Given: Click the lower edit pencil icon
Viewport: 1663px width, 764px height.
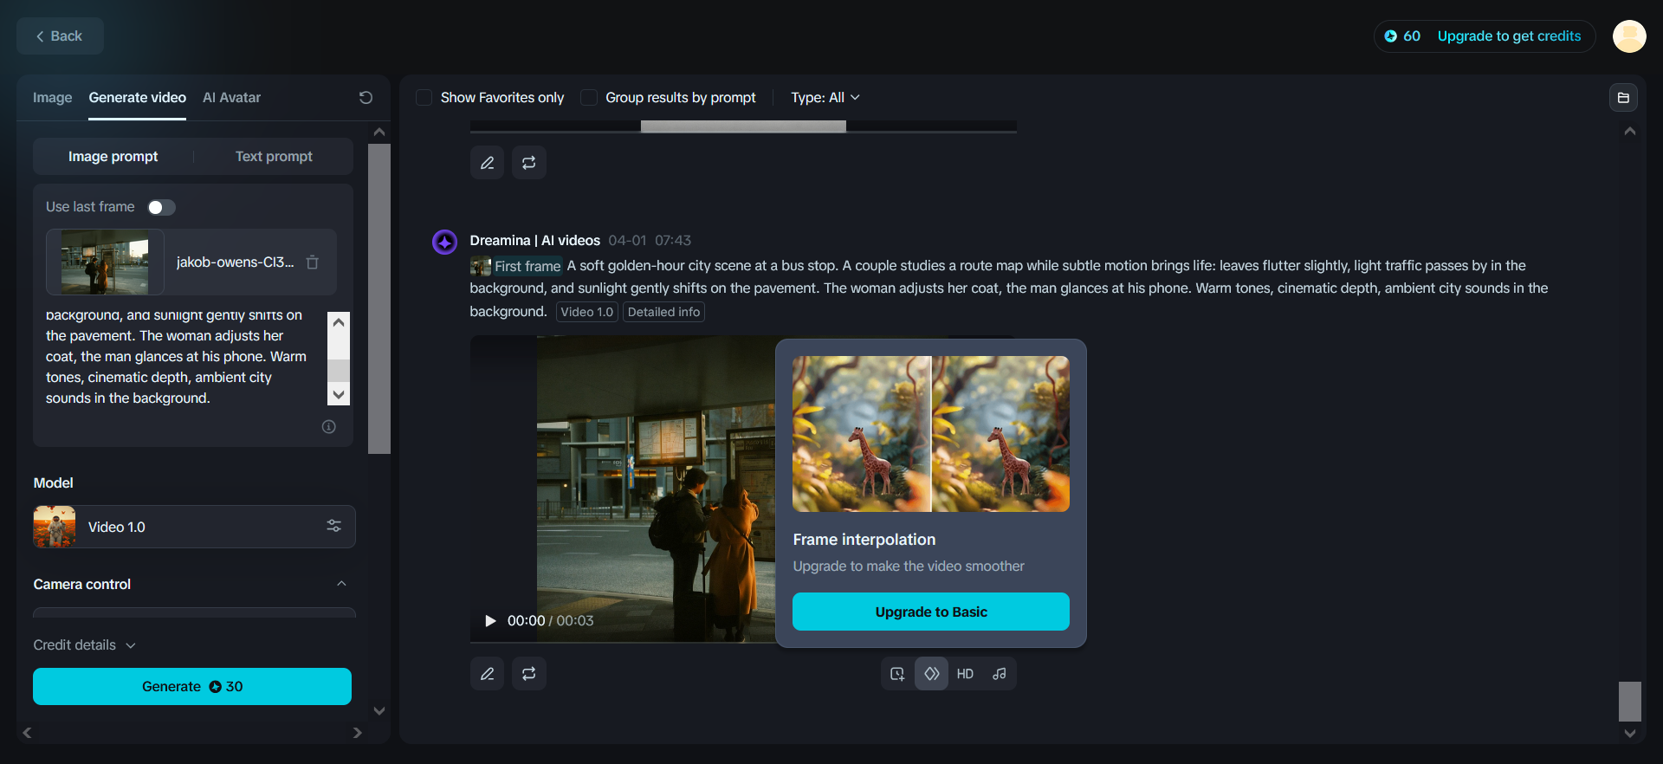Looking at the screenshot, I should [487, 673].
